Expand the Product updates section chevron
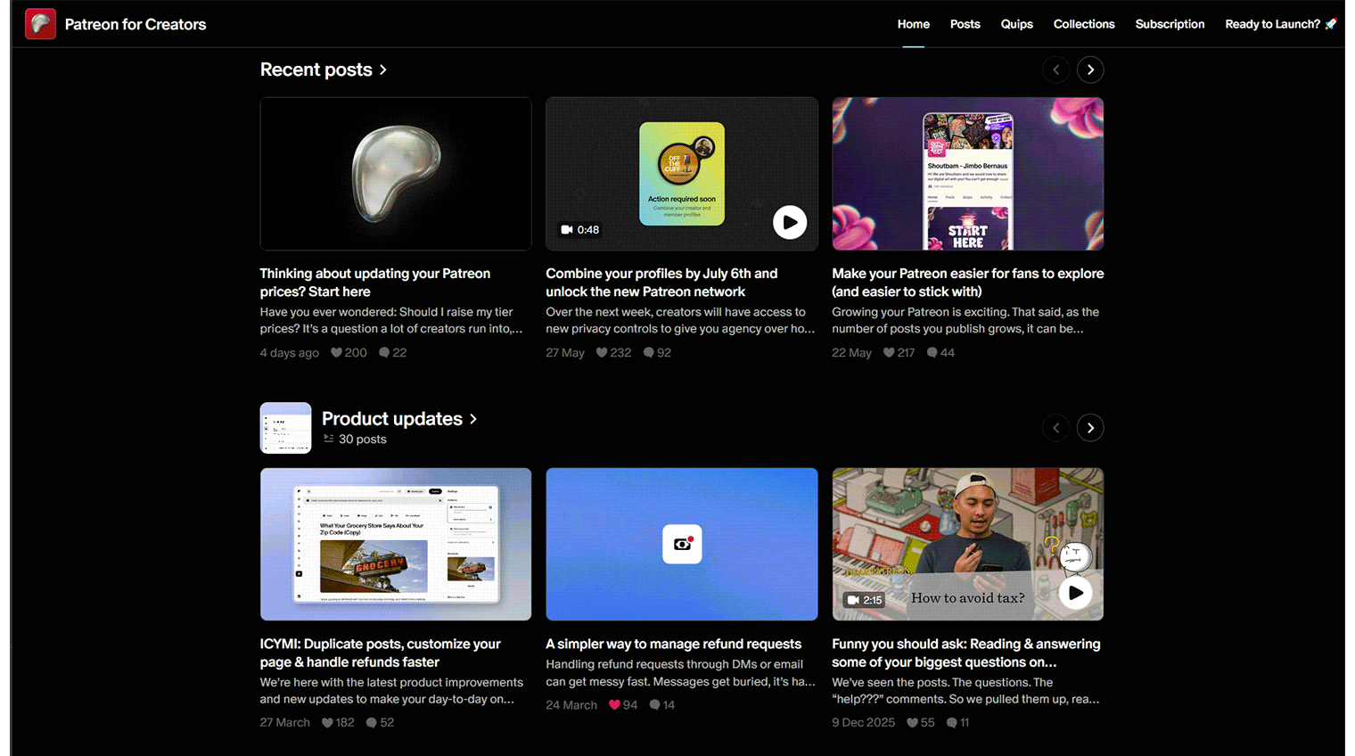The width and height of the screenshot is (1355, 756). pyautogui.click(x=473, y=419)
